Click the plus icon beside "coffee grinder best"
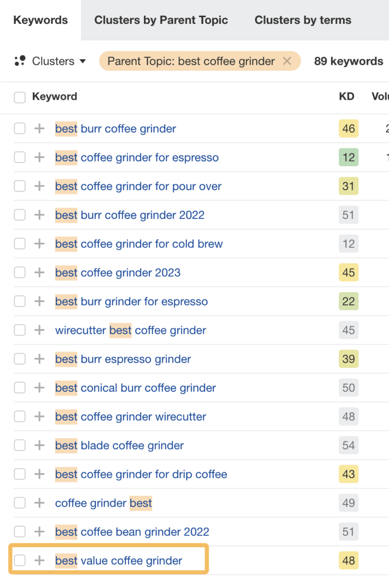 39,503
